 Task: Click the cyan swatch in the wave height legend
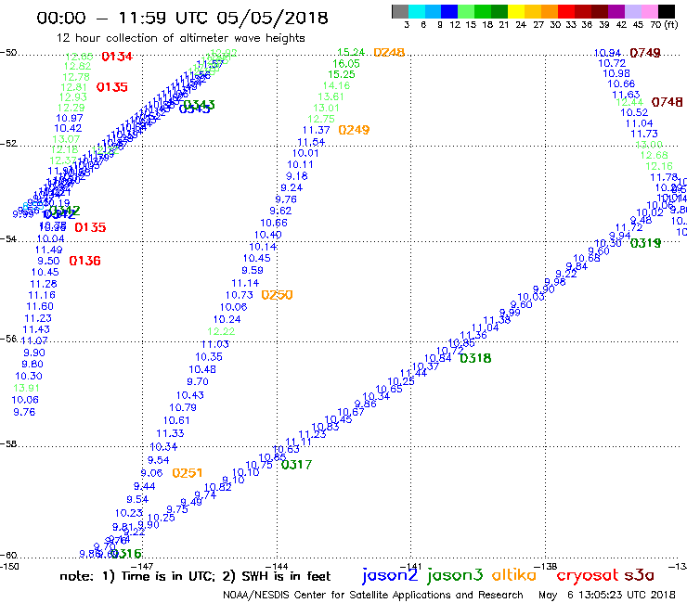417,11
